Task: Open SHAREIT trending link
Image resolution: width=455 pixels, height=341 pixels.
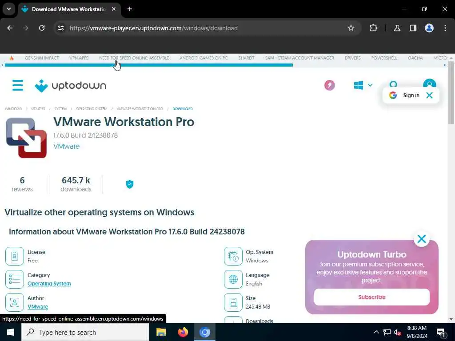Action: click(x=246, y=58)
